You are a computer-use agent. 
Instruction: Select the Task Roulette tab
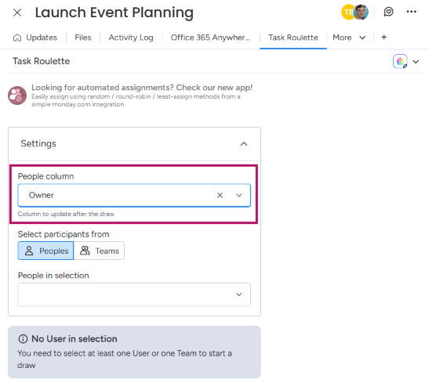[293, 38]
